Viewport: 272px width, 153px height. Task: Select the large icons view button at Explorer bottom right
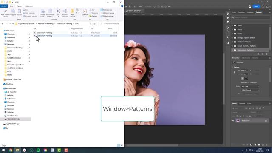pos(122,145)
